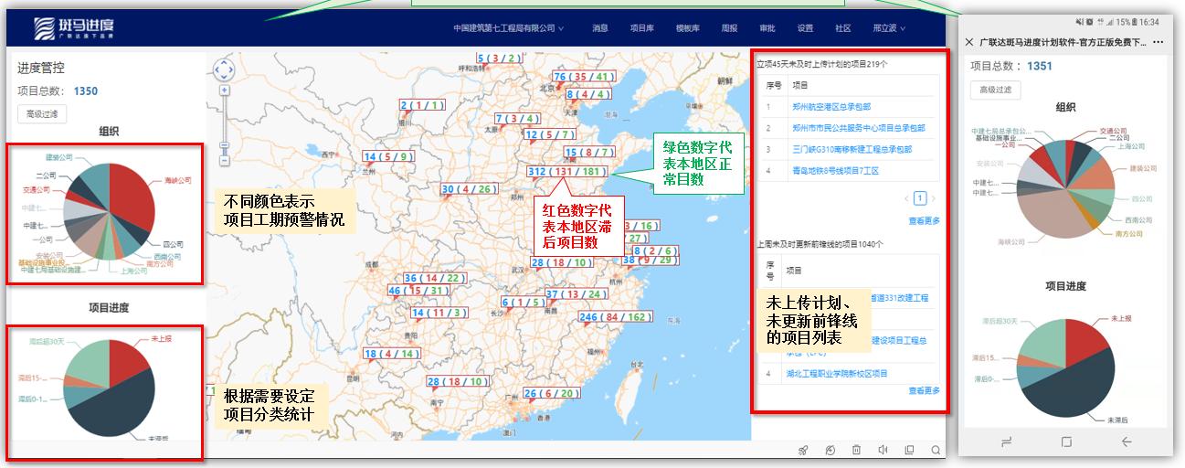Go to the previous page with the pagination arrow

coord(907,198)
